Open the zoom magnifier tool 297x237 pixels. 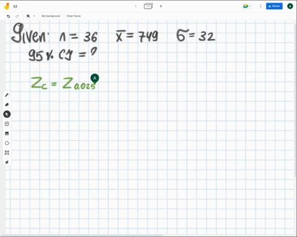tap(28, 16)
